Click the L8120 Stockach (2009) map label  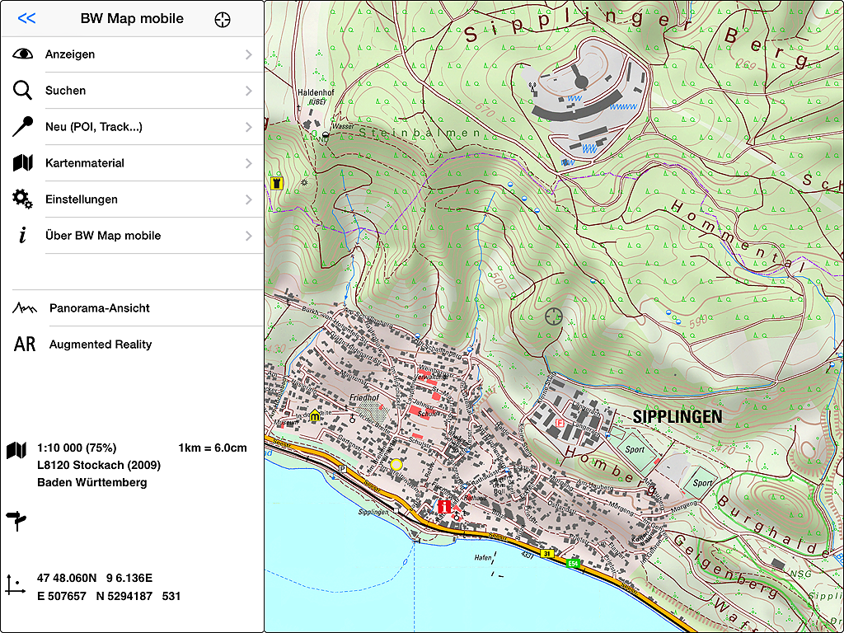101,464
